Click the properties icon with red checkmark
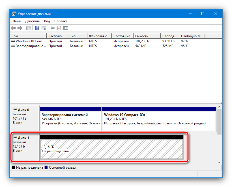The image size is (232, 187). pyautogui.click(x=59, y=28)
